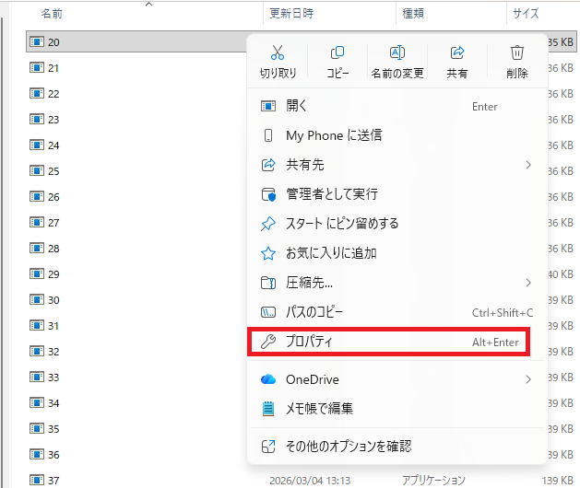This screenshot has width=580, height=488.
Task: Click the Rename (名前の変更) icon
Action: [x=397, y=53]
